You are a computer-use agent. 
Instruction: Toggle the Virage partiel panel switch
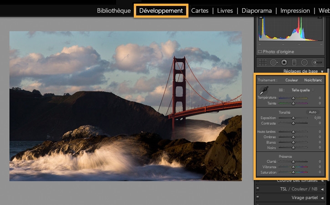[258, 197]
